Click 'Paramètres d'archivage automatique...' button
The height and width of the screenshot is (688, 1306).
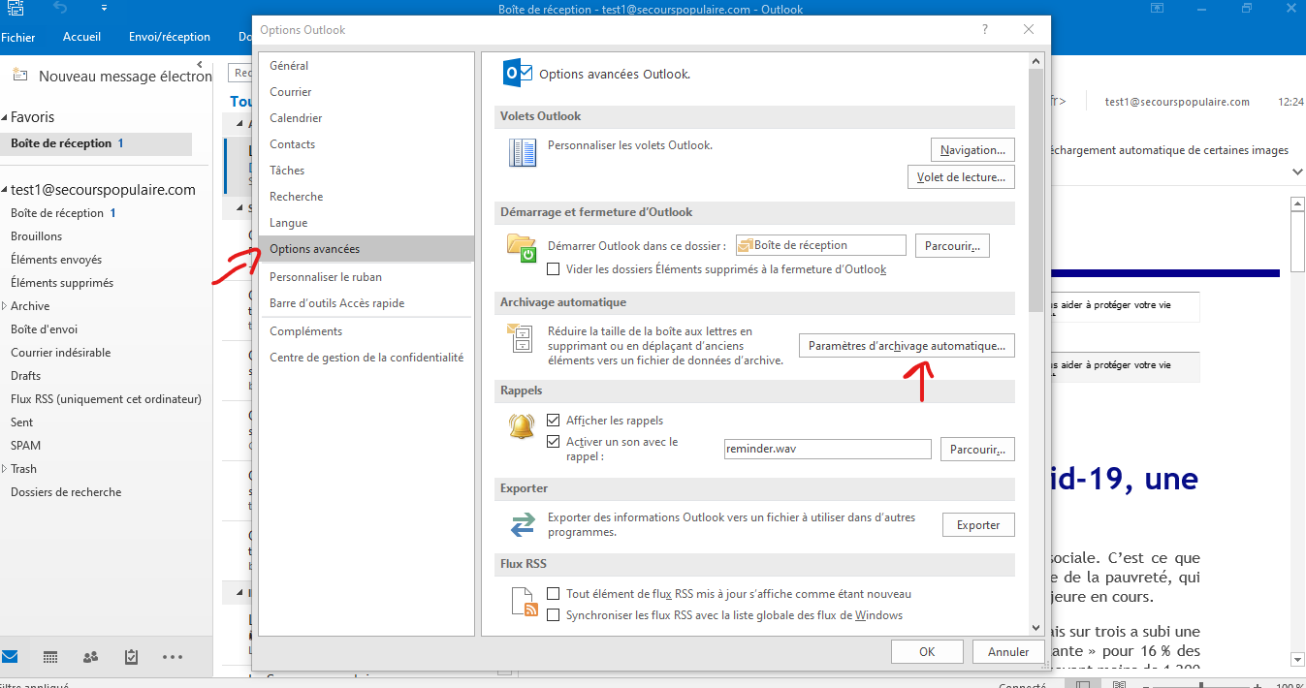point(906,346)
